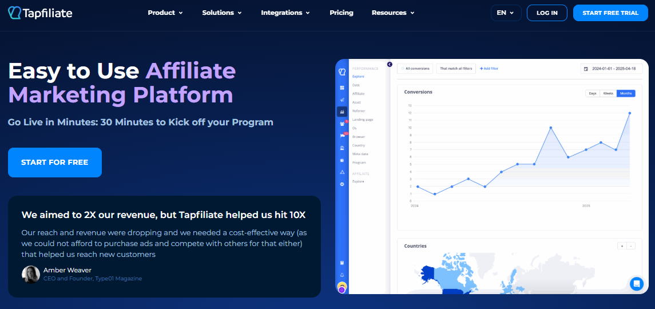Click the triangle icon in dashboard sidebar

pos(342,172)
